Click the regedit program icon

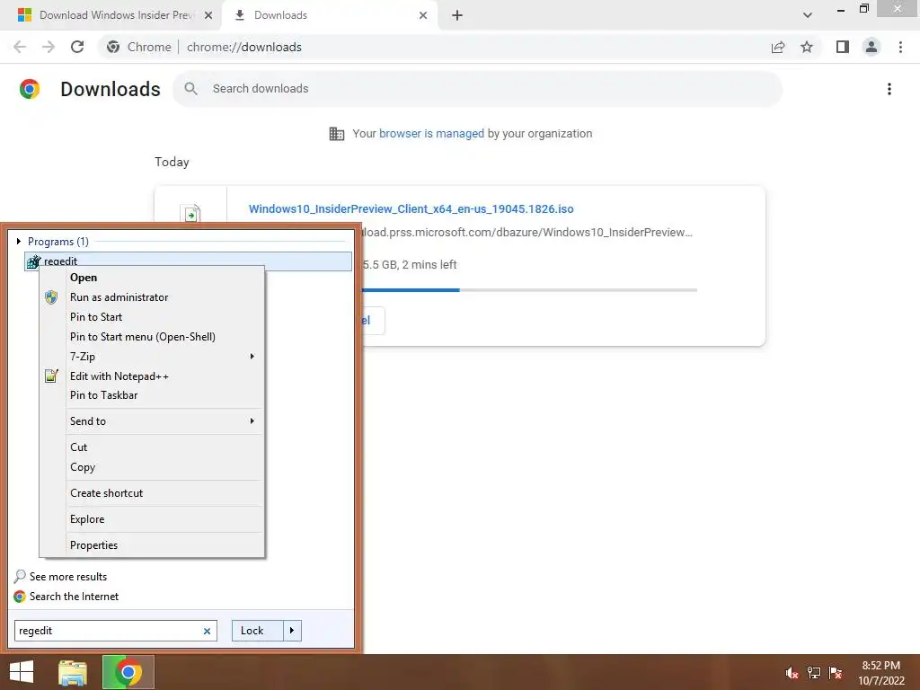33,261
